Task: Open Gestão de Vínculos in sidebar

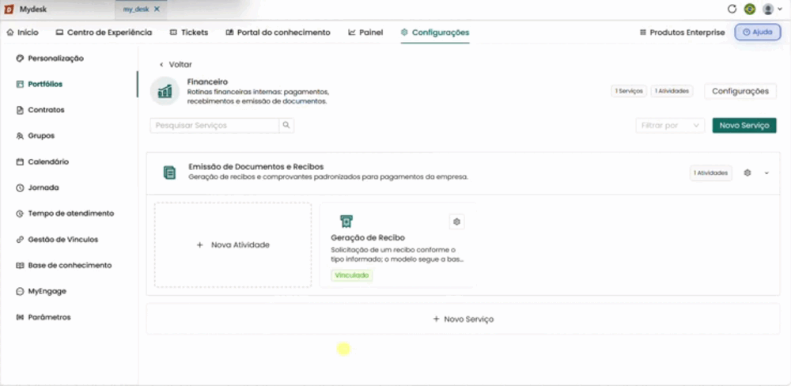Action: (57, 240)
